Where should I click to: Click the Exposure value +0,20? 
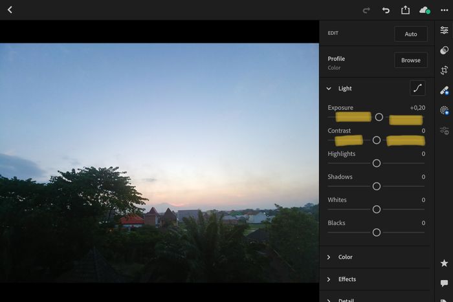417,108
